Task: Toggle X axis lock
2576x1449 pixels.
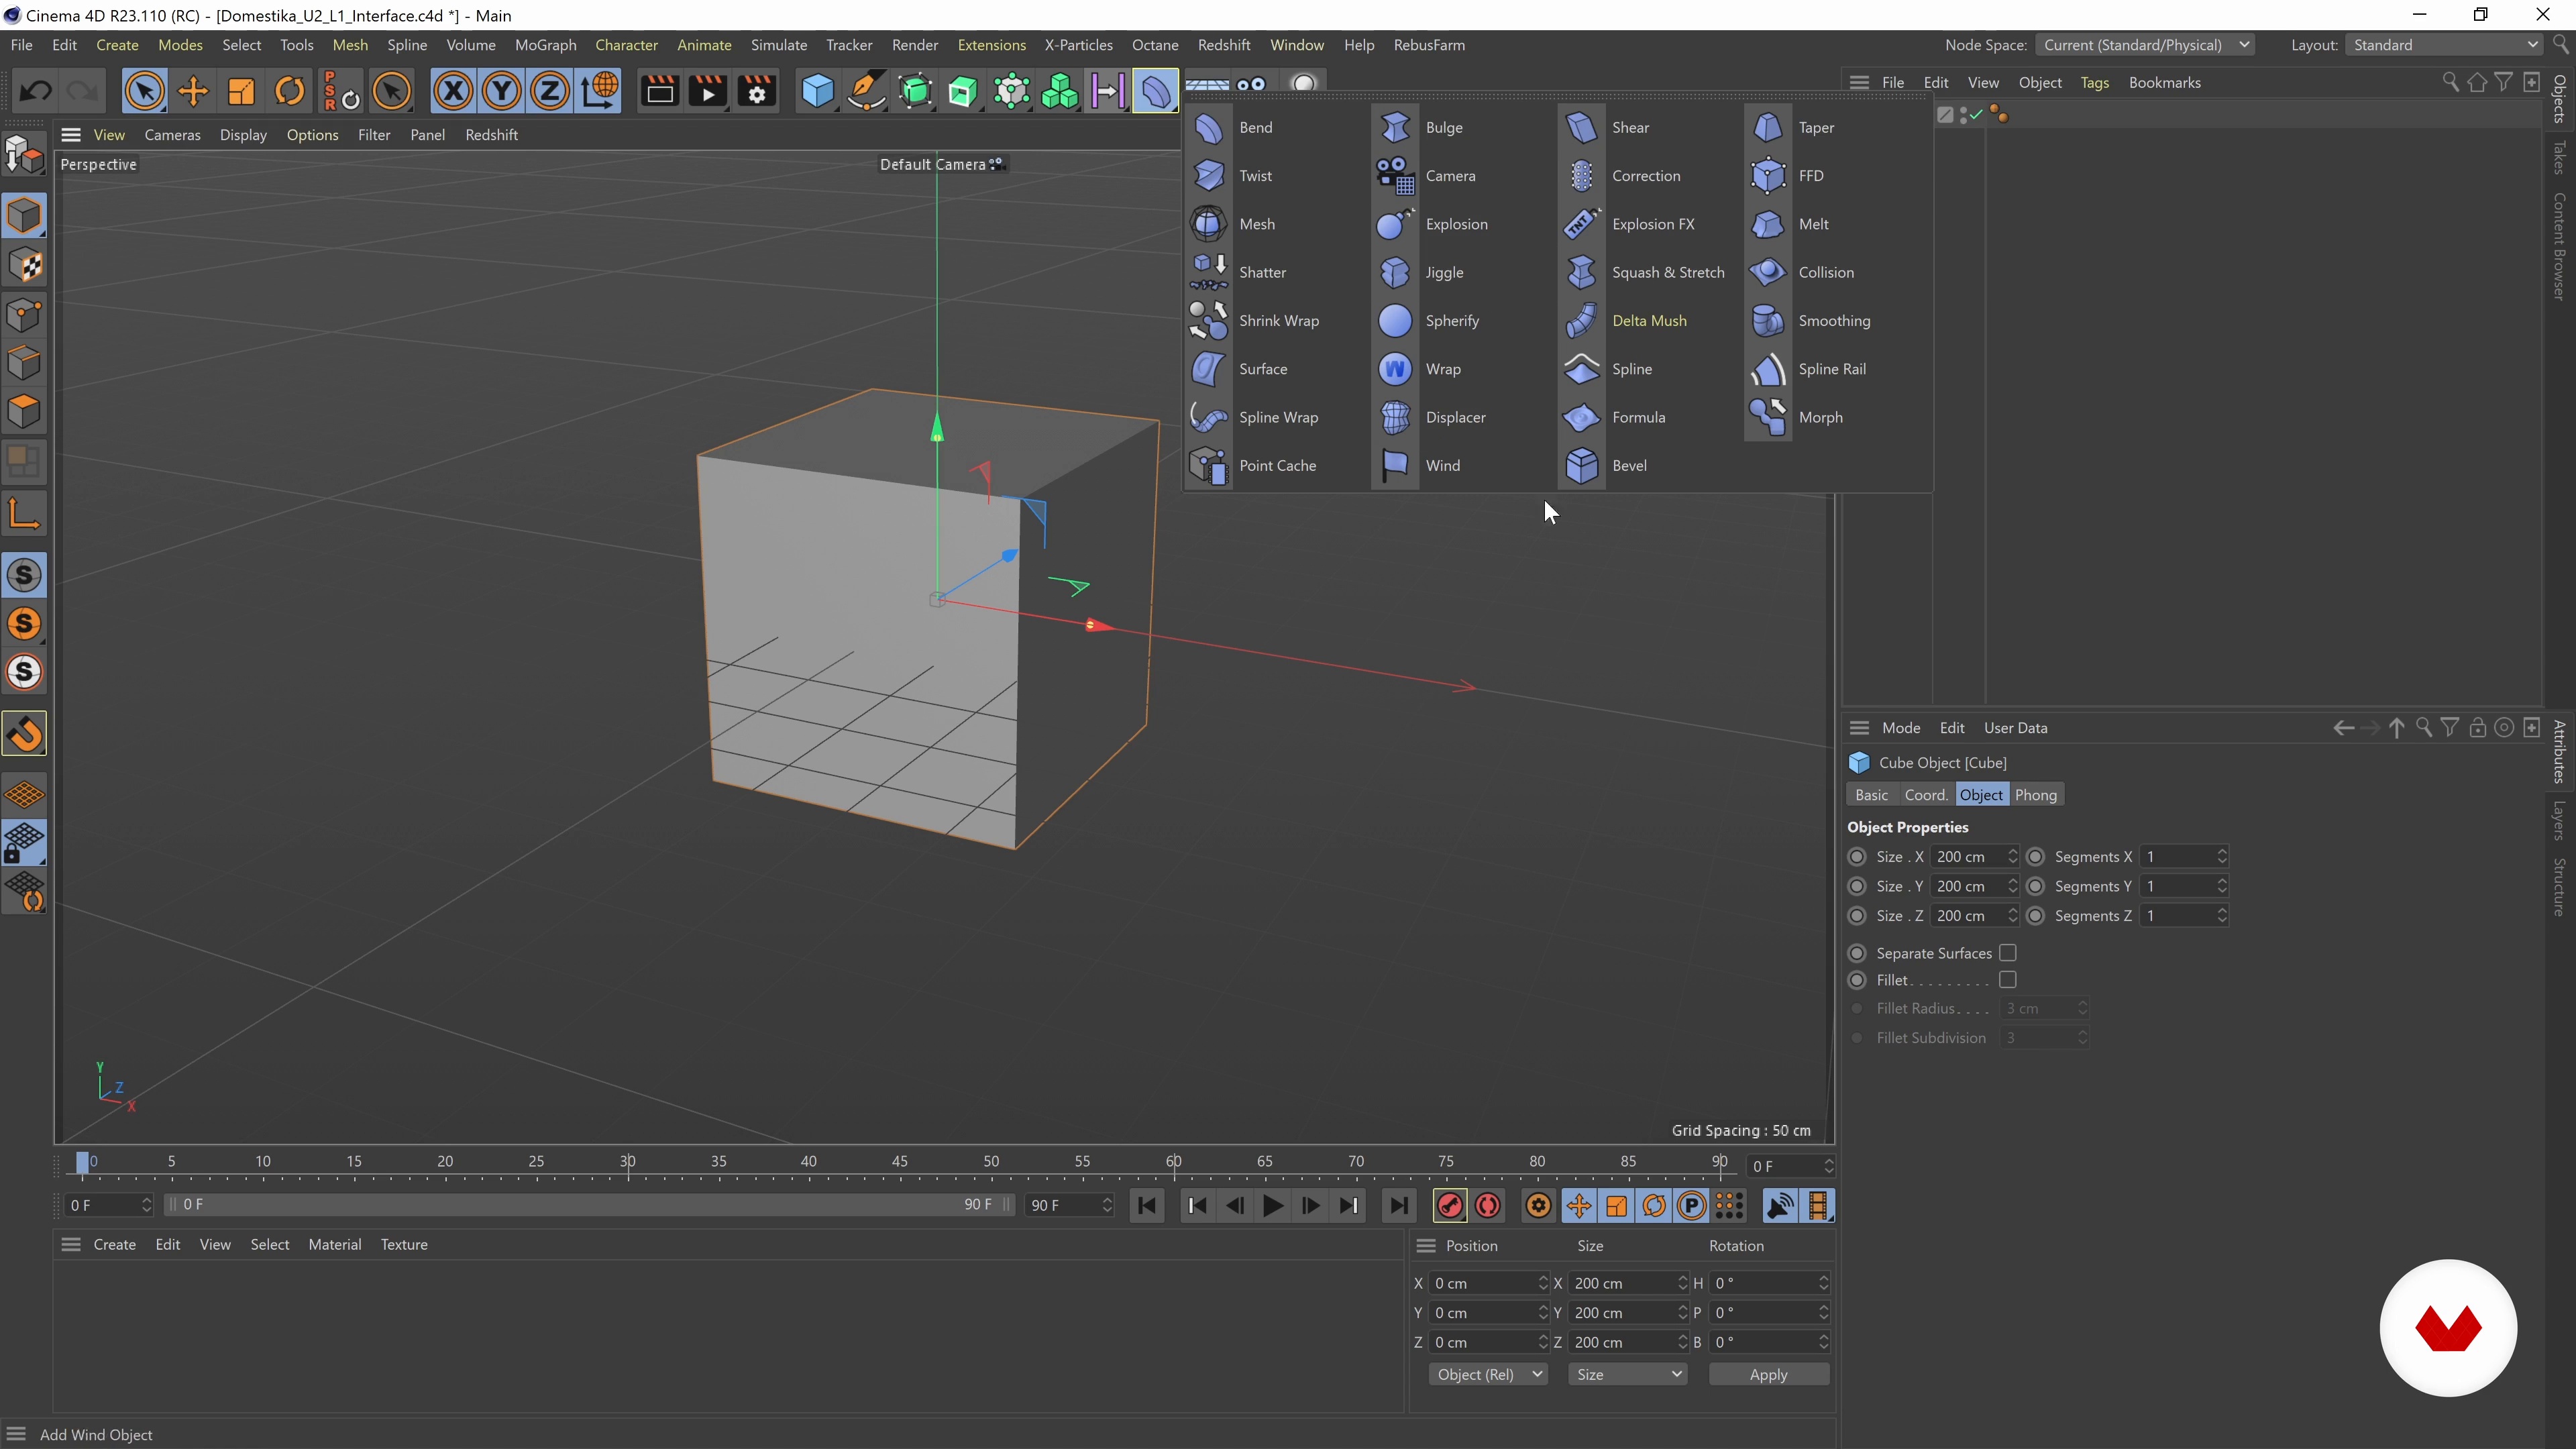Action: [x=453, y=92]
